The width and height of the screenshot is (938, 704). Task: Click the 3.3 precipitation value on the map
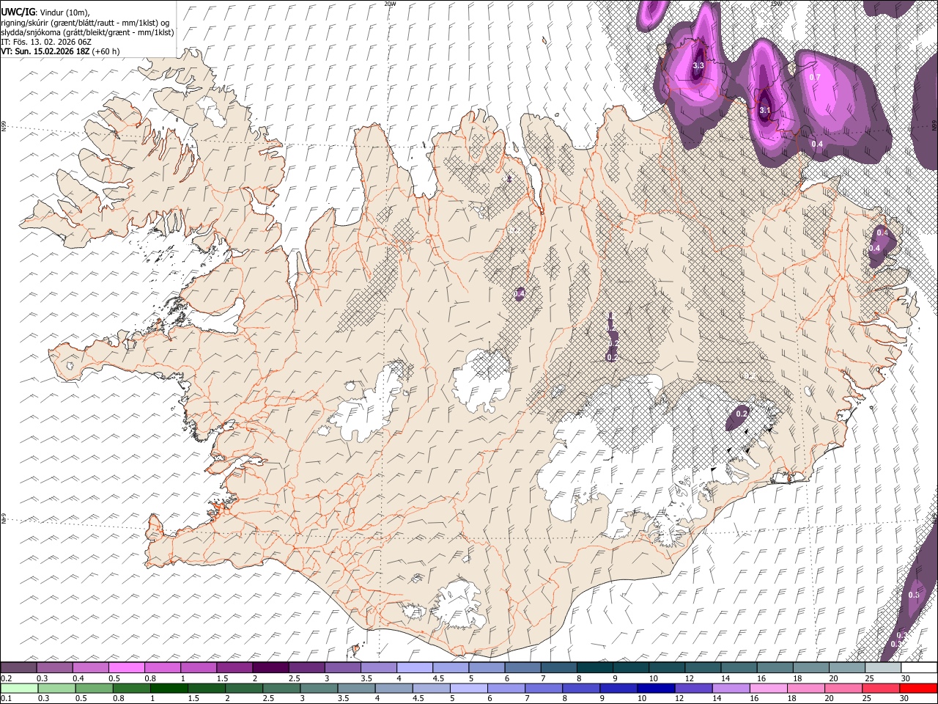click(698, 65)
